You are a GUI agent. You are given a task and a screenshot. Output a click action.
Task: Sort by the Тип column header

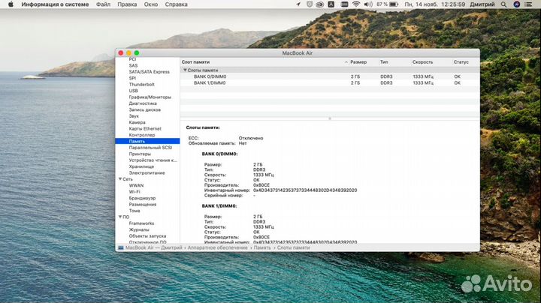point(384,62)
